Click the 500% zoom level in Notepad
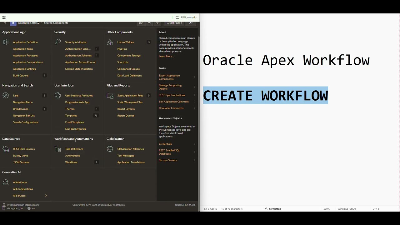This screenshot has width=400, height=225. coord(327,209)
